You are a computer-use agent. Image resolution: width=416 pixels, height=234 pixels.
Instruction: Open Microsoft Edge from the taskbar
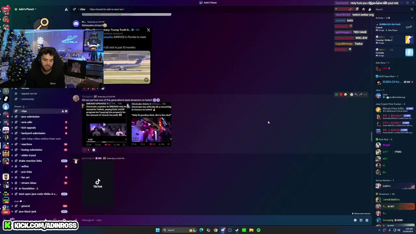click(x=201, y=230)
